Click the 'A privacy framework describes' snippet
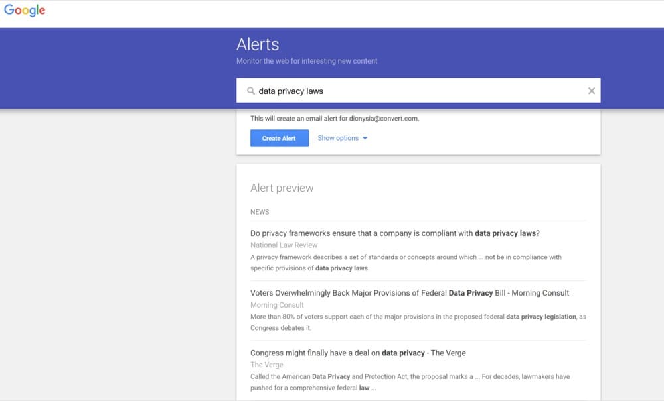 tap(406, 262)
